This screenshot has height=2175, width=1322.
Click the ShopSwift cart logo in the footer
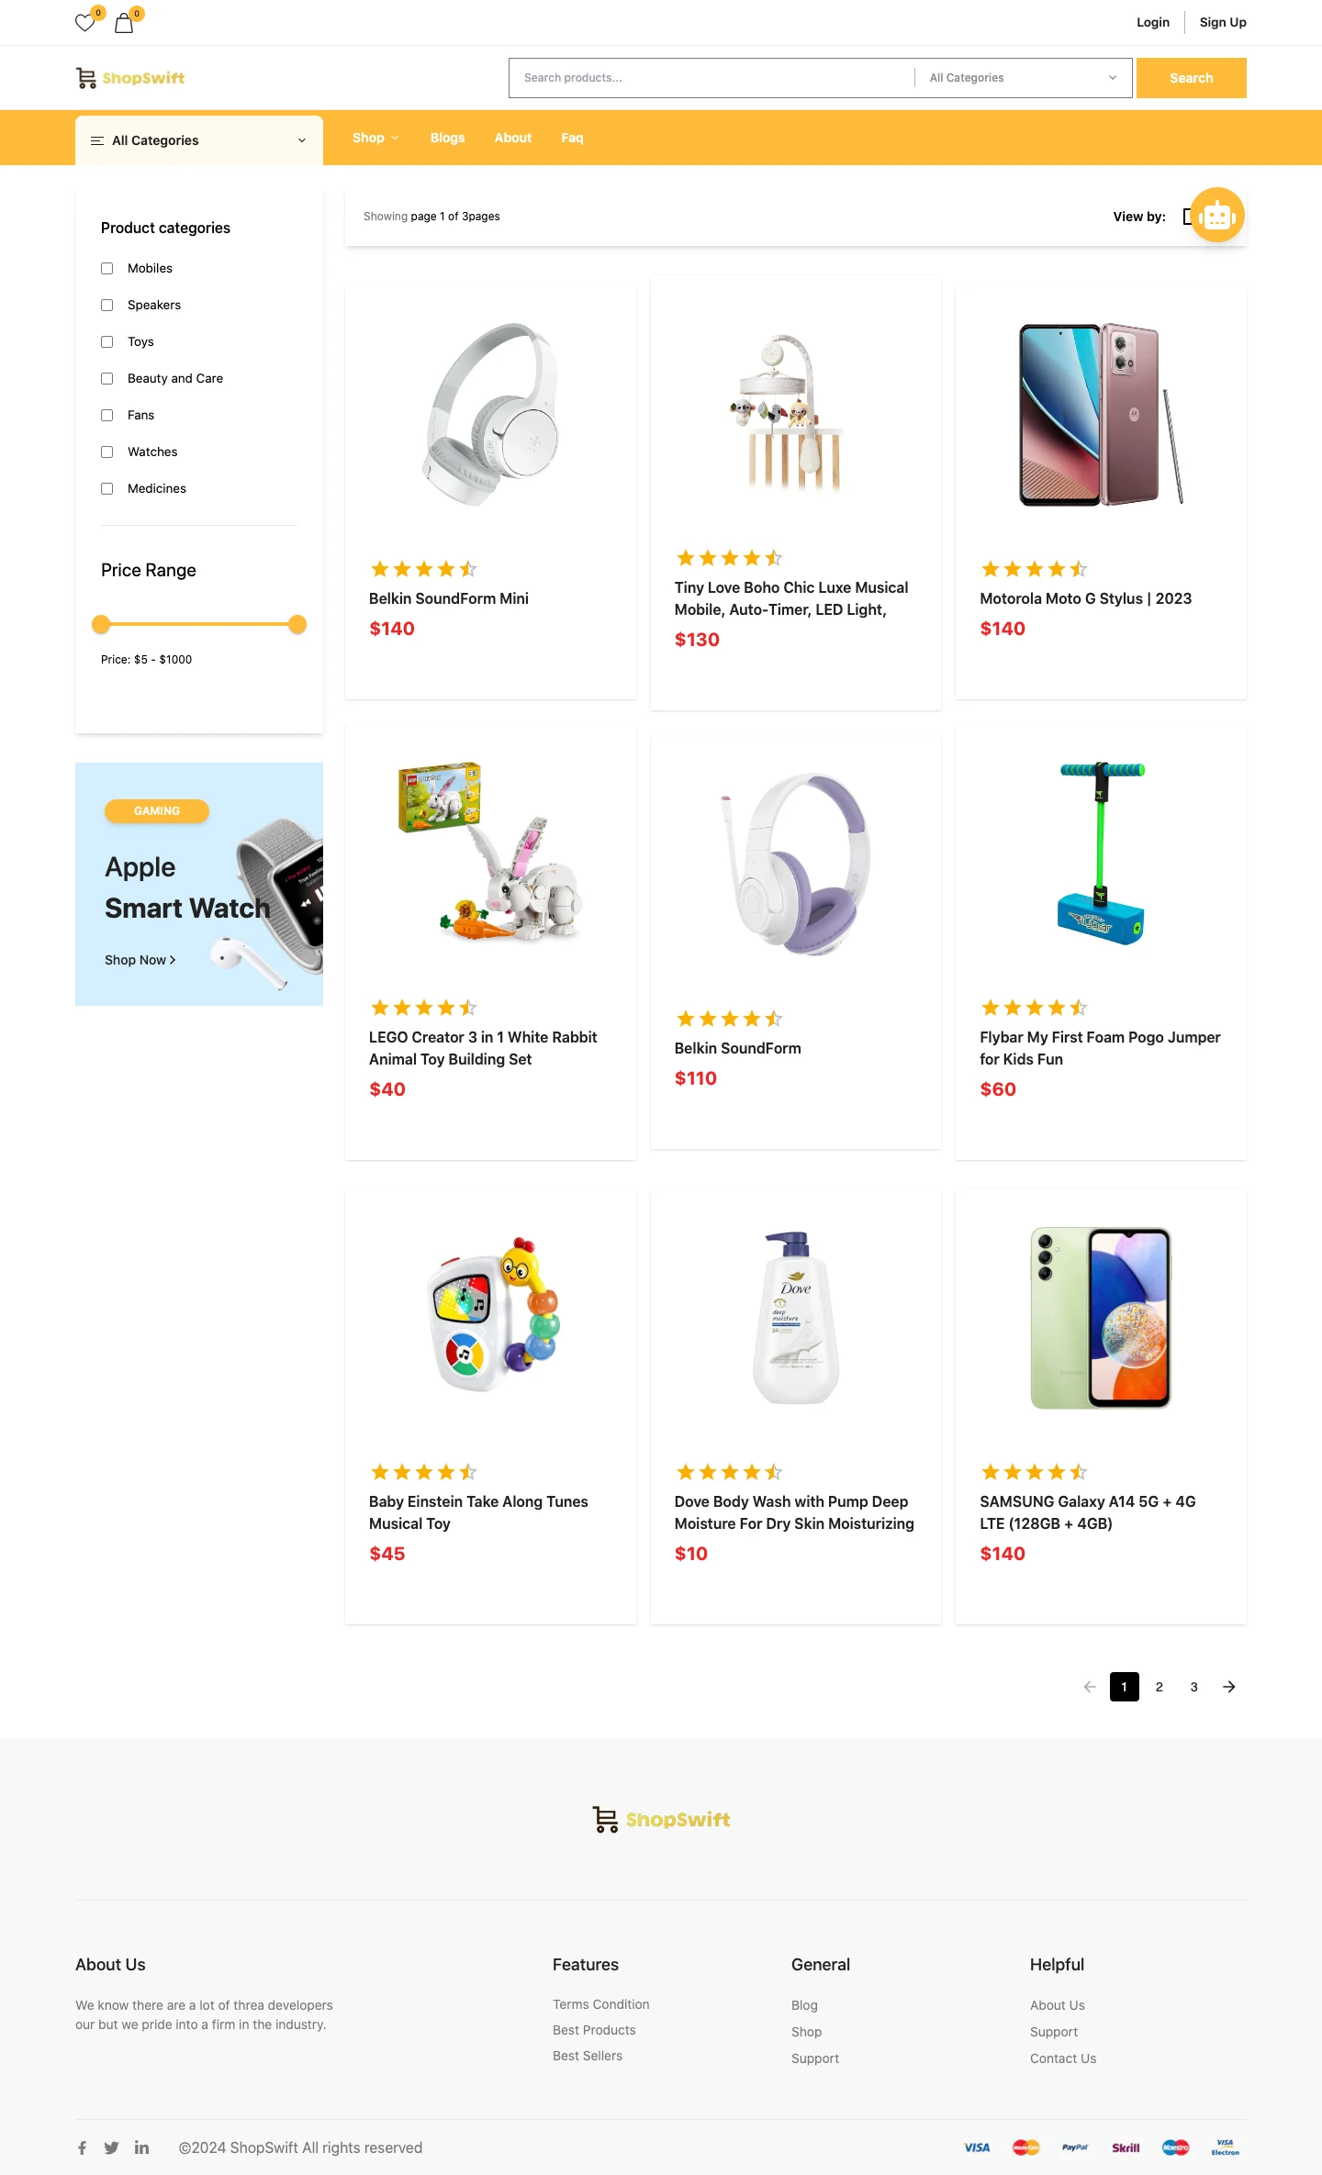pyautogui.click(x=606, y=1819)
